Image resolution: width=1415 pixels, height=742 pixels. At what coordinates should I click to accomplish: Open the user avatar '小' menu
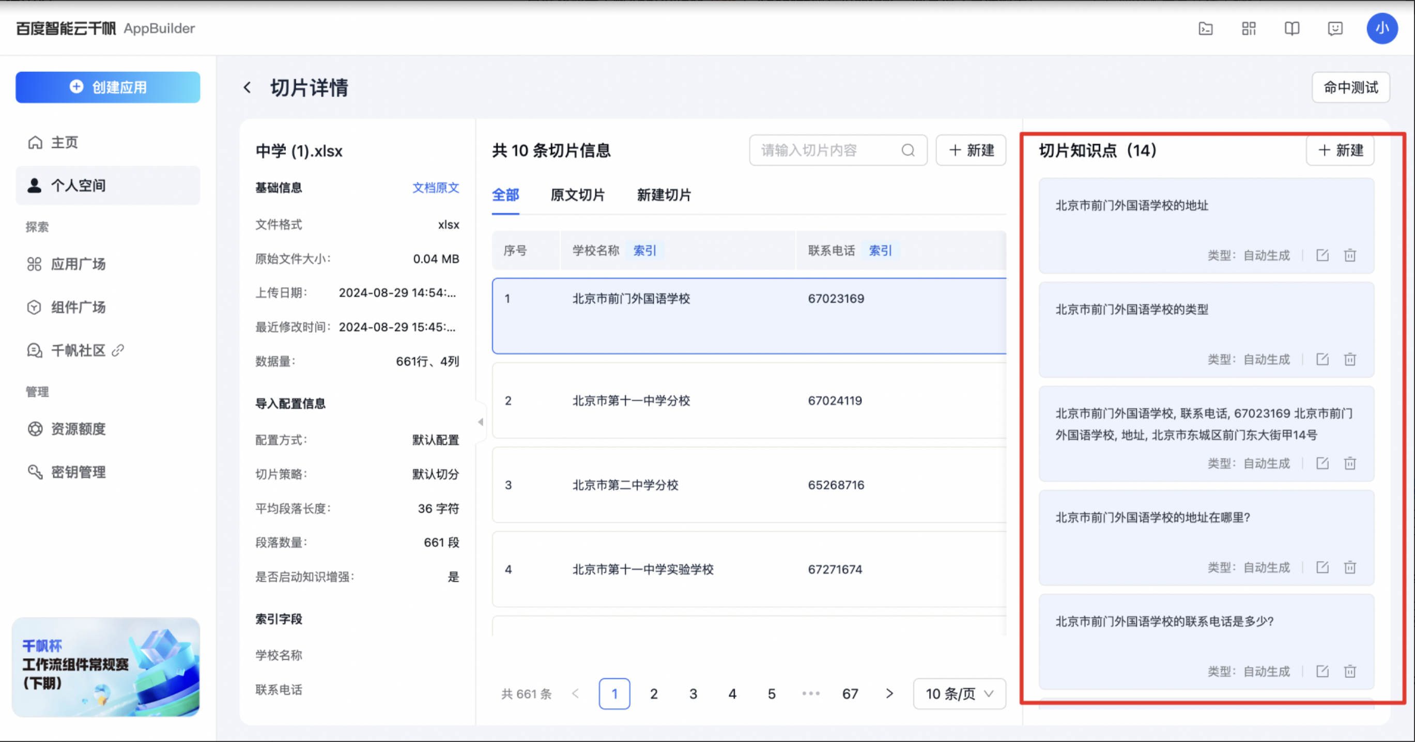click(x=1382, y=28)
